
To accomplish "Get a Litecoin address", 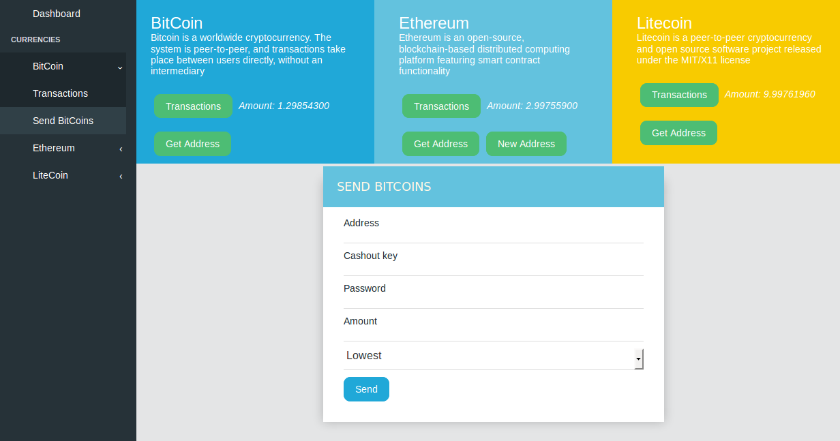I will pyautogui.click(x=678, y=133).
